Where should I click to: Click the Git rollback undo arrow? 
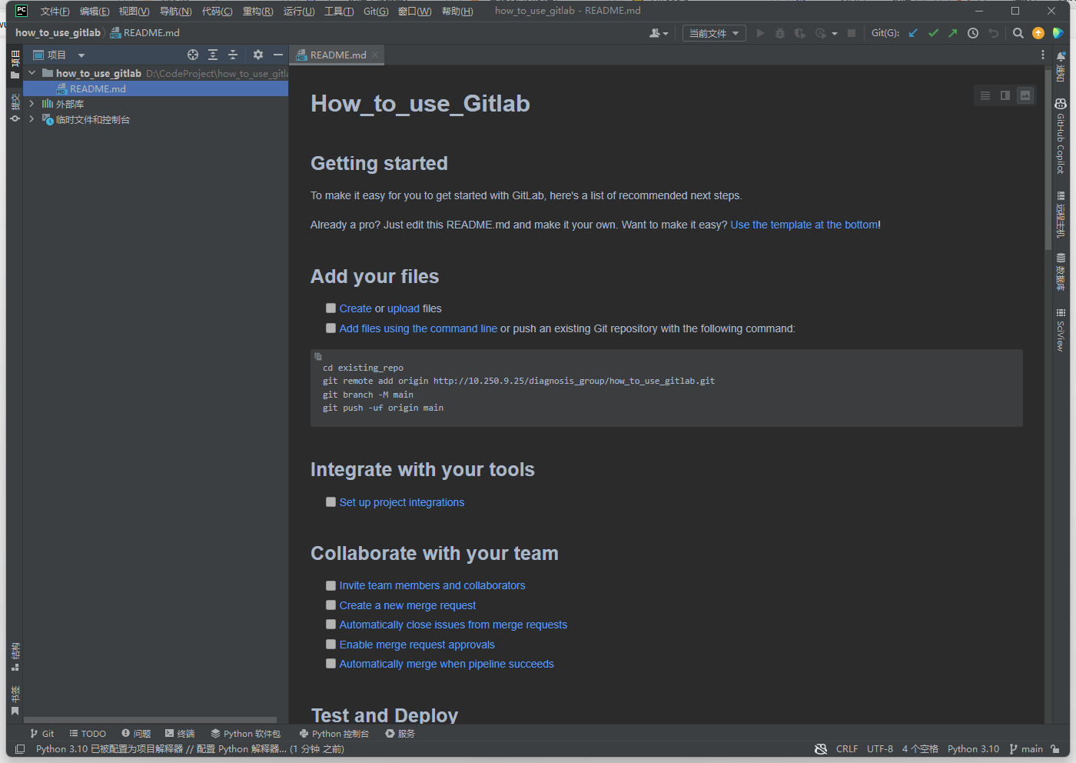click(993, 33)
